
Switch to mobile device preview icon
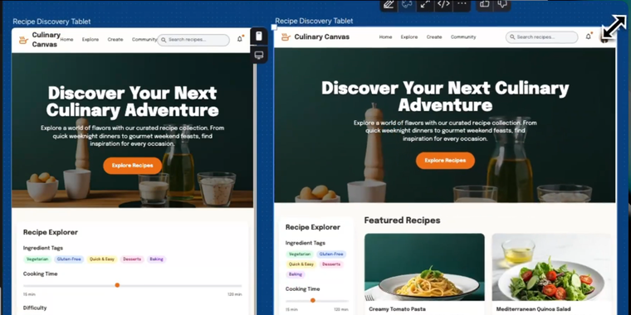[259, 36]
